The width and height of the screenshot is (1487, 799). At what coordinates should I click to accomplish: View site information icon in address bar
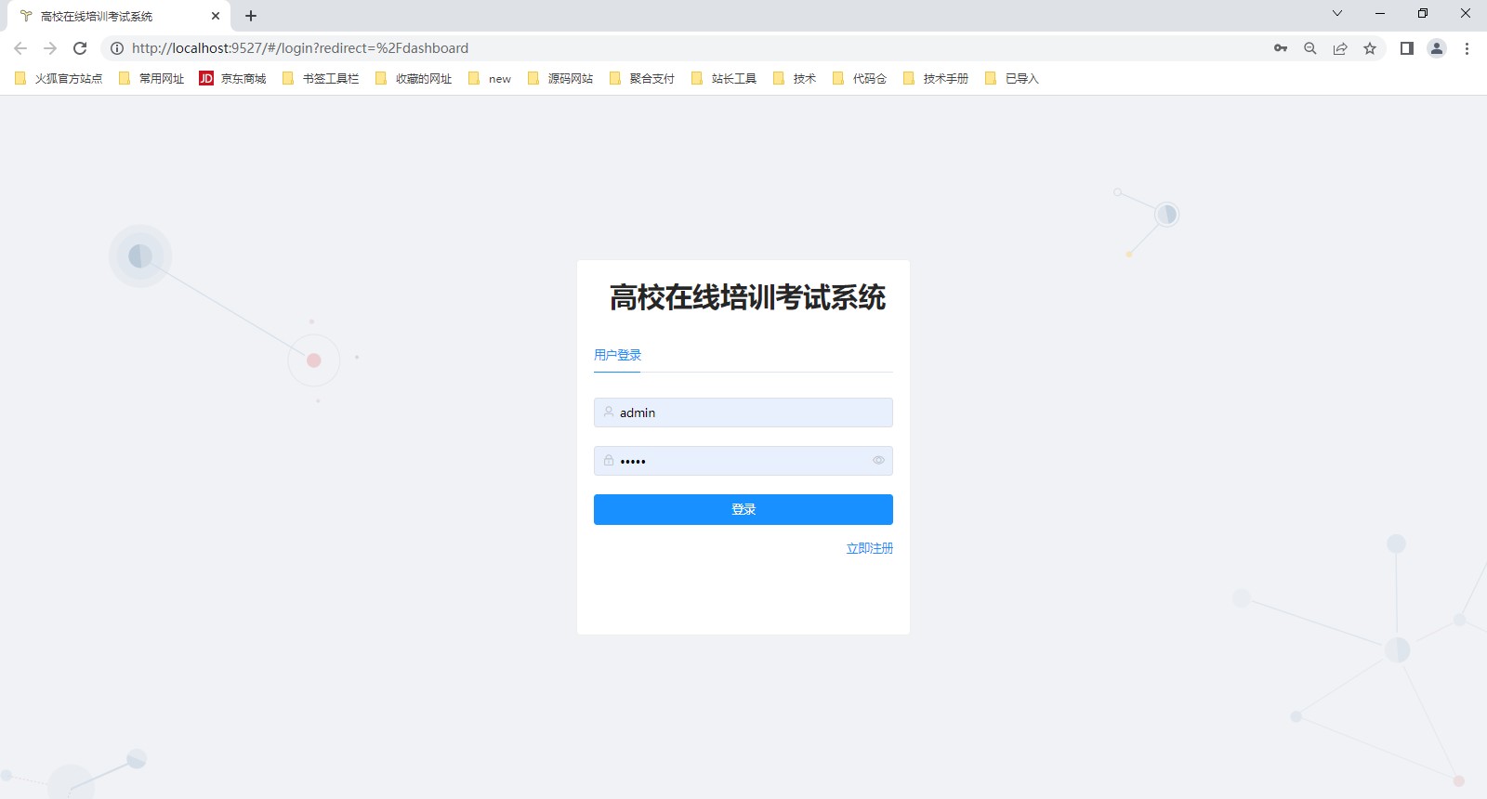click(117, 48)
